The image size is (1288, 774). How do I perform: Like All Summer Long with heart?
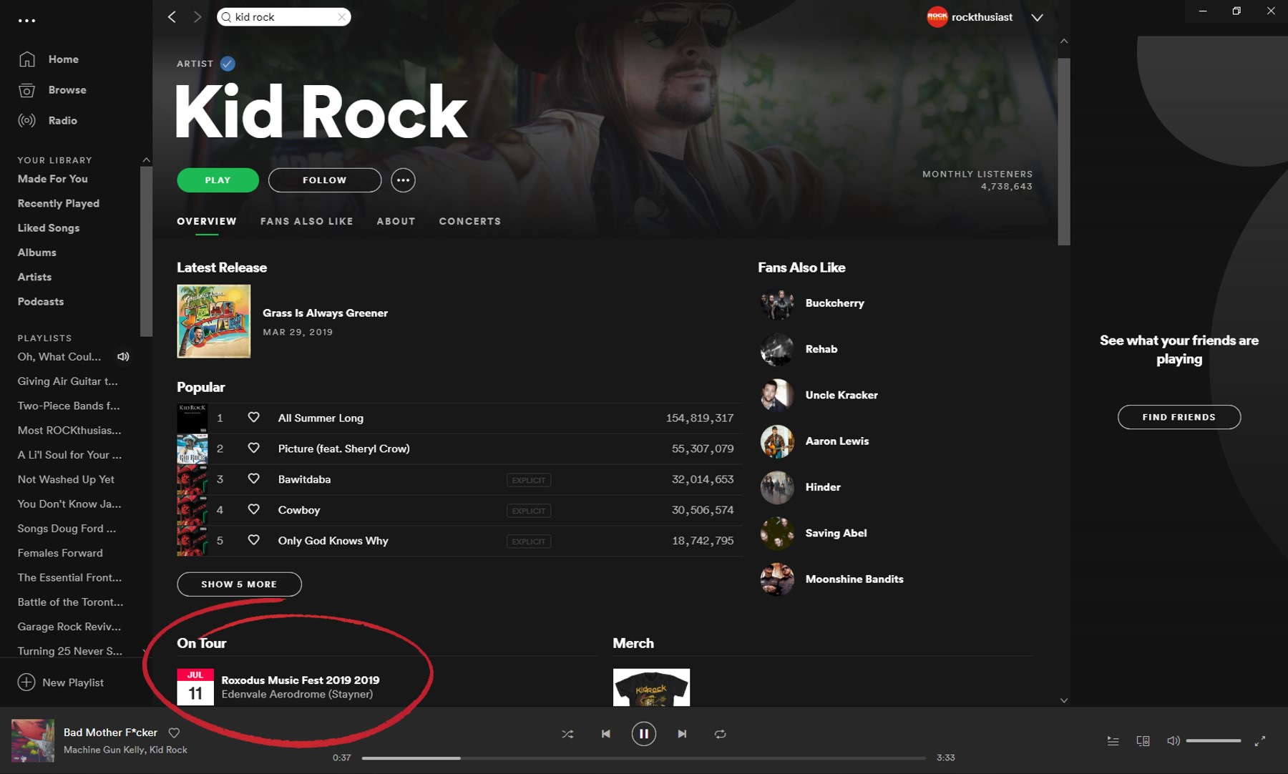253,417
